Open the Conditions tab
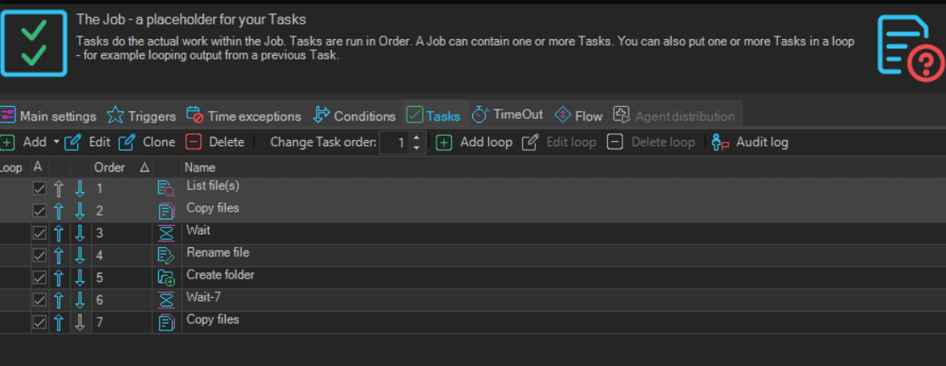946x366 pixels. 354,115
